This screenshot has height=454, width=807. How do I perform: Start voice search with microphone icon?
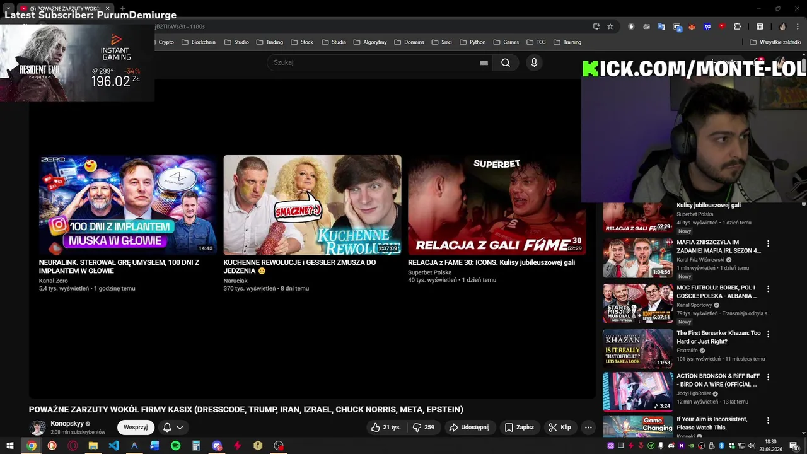click(534, 62)
